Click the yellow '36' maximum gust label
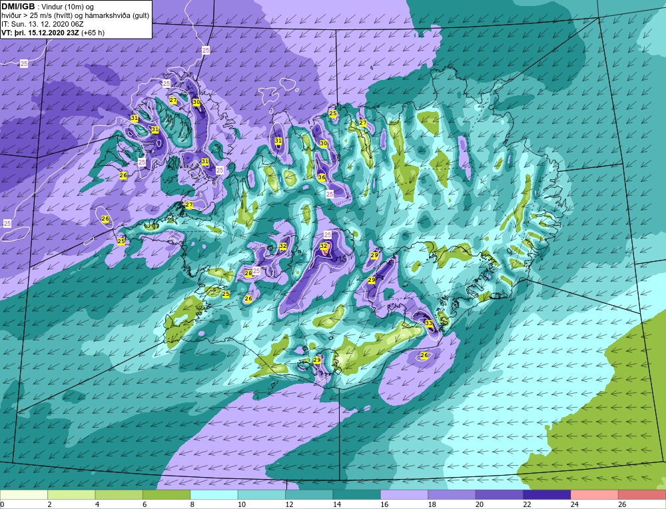 pos(322,177)
